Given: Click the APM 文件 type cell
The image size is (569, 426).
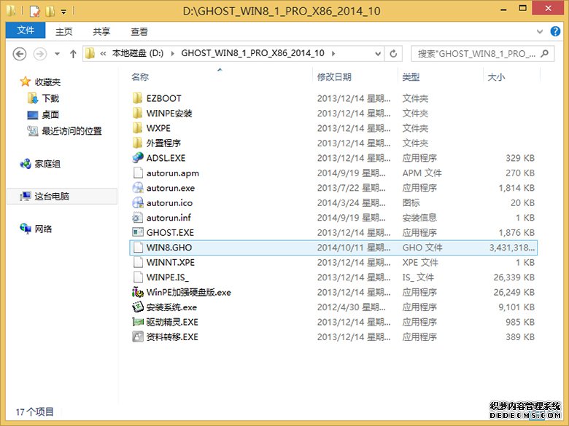Looking at the screenshot, I should (x=422, y=173).
